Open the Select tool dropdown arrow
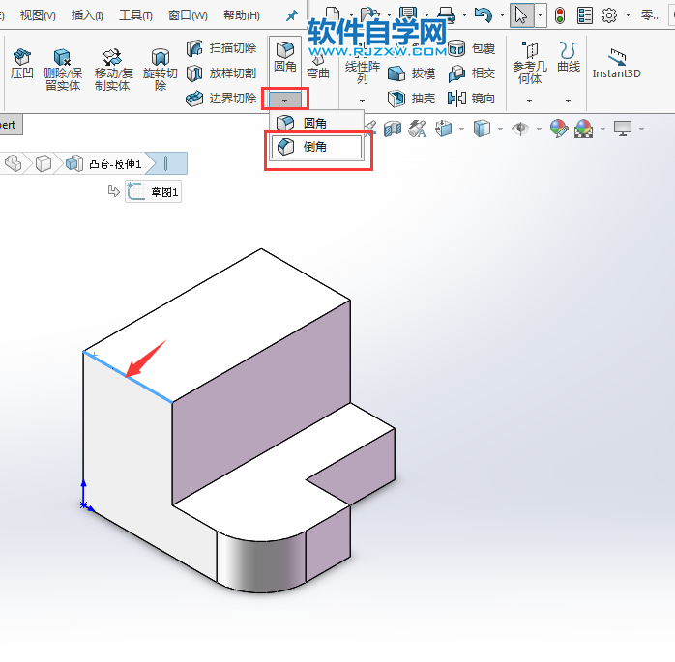675x662 pixels. (541, 15)
